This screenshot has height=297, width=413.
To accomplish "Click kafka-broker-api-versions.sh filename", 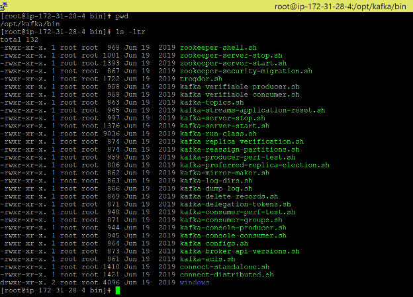I will [240, 251].
